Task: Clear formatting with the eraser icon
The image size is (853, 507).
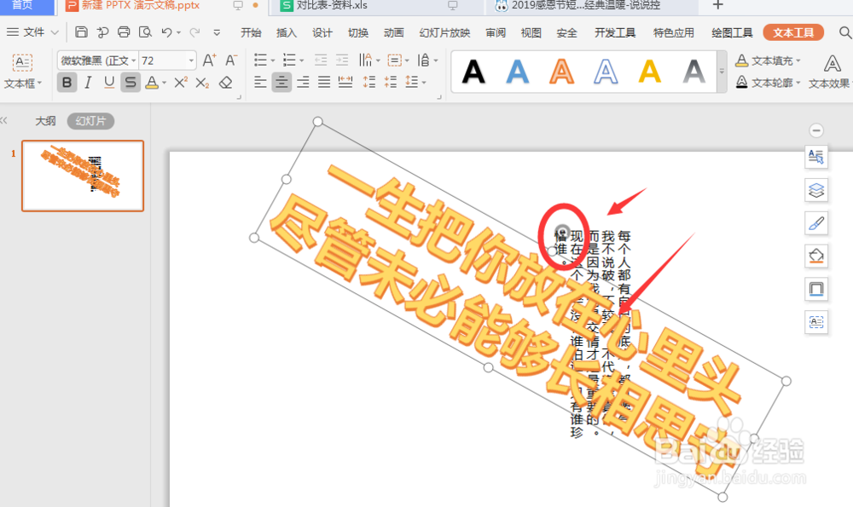Action: [x=225, y=83]
